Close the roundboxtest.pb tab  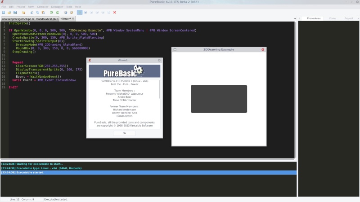(58, 19)
